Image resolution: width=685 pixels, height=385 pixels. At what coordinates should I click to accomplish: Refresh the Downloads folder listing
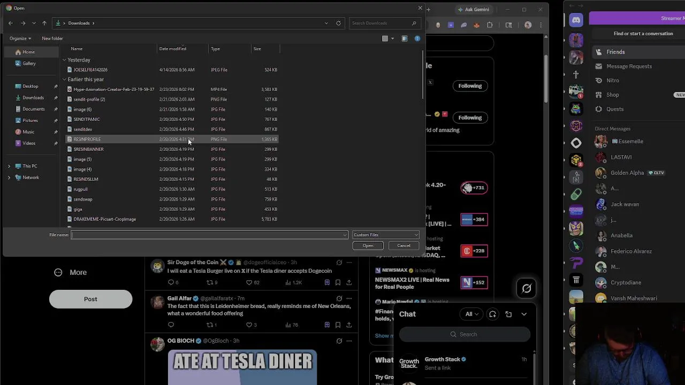pyautogui.click(x=338, y=23)
